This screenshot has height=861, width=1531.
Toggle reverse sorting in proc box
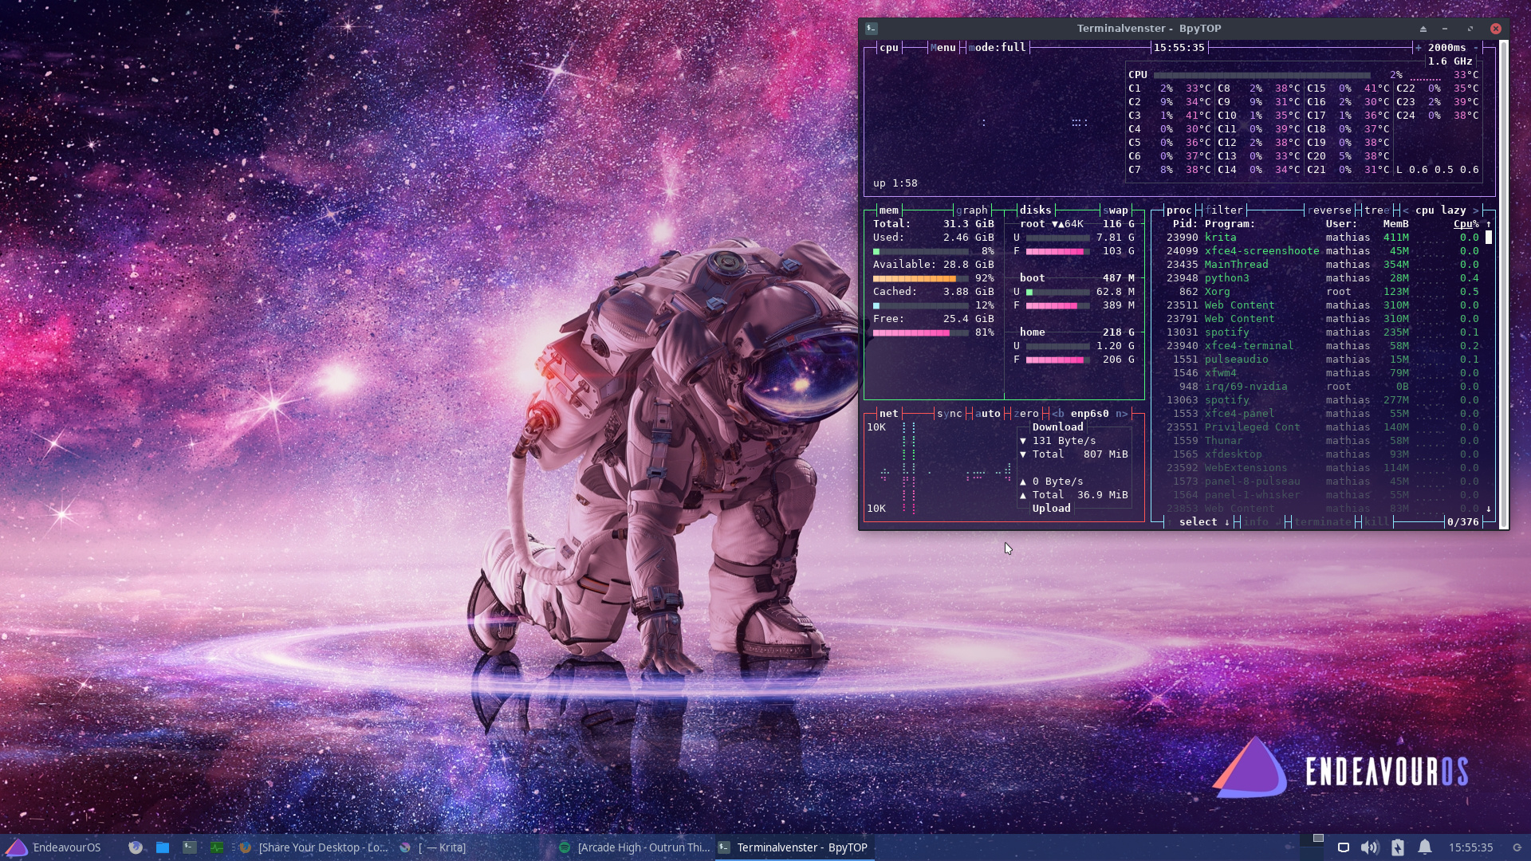pos(1329,210)
